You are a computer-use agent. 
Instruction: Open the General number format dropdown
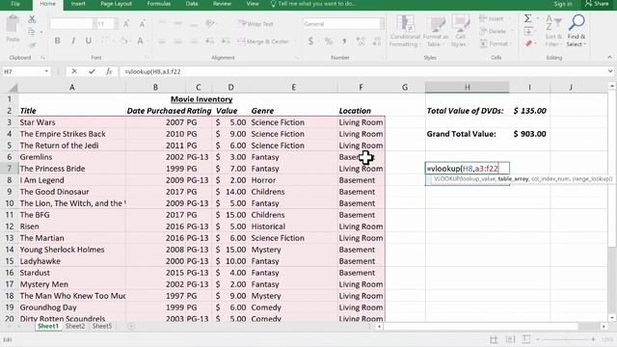382,24
